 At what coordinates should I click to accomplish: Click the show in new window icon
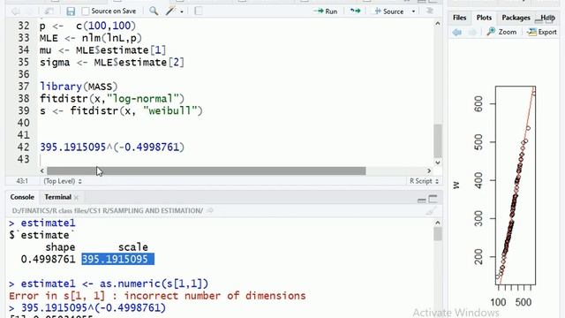49,11
